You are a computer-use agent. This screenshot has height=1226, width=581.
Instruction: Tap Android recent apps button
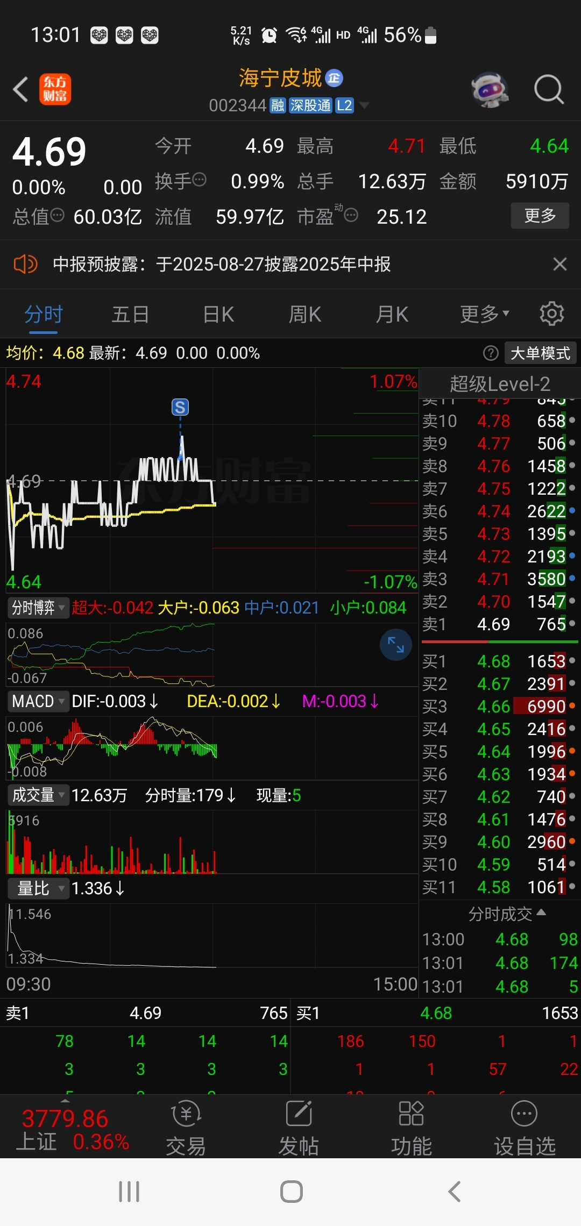129,1192
